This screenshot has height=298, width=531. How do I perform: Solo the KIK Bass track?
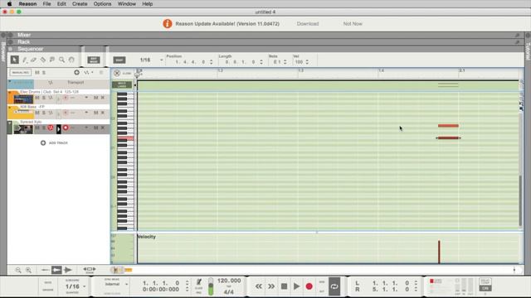click(x=44, y=113)
